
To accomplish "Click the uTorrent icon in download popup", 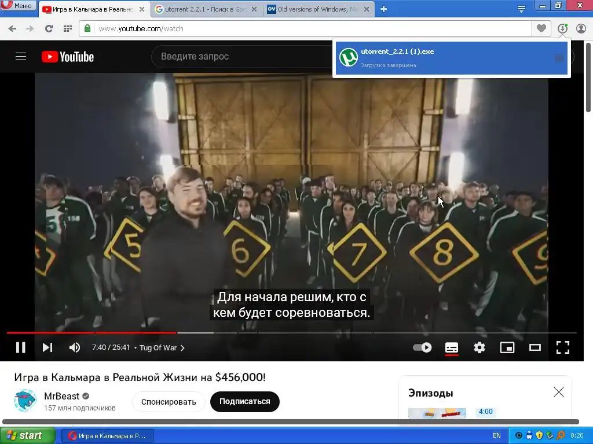I will 348,58.
